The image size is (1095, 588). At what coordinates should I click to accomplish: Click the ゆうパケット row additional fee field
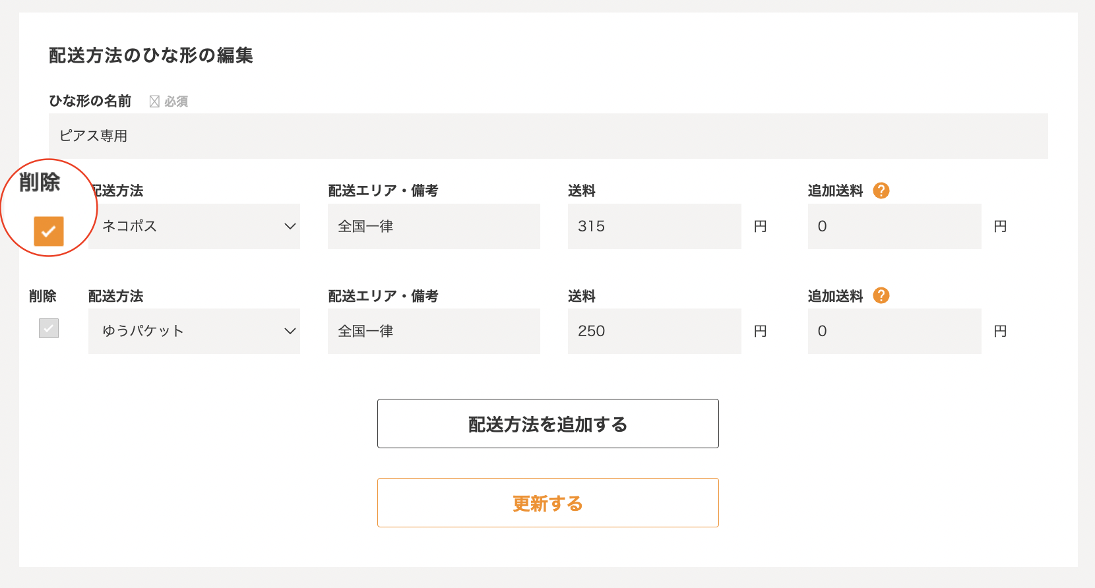894,331
